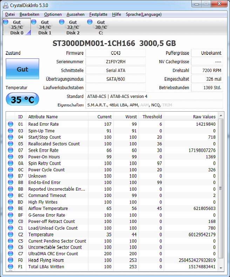Click status orb for Airflow Temperature
230x277 pixels.
pyautogui.click(x=11, y=208)
